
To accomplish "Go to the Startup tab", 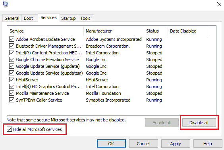I will 68,18.
